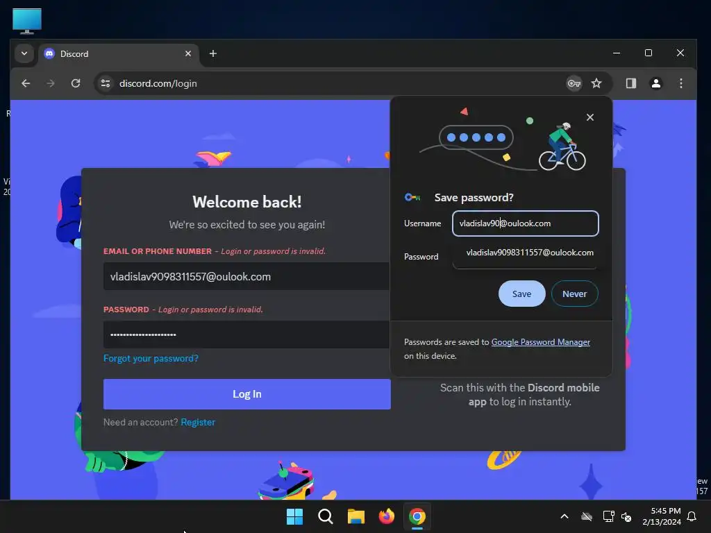Click Never in the password popup

[574, 294]
